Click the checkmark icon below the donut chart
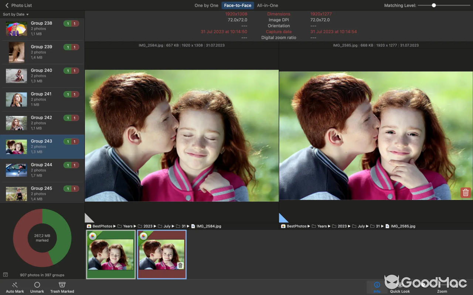Viewport: 473px width, 295px height. [x=6, y=275]
